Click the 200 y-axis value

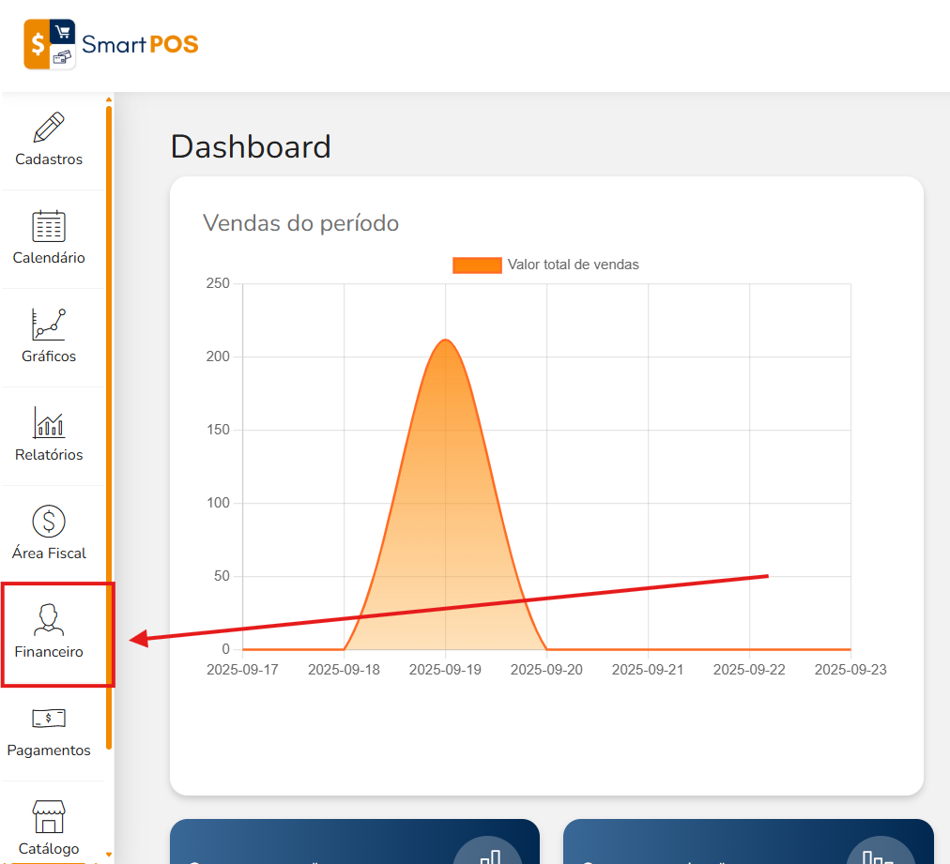(218, 356)
